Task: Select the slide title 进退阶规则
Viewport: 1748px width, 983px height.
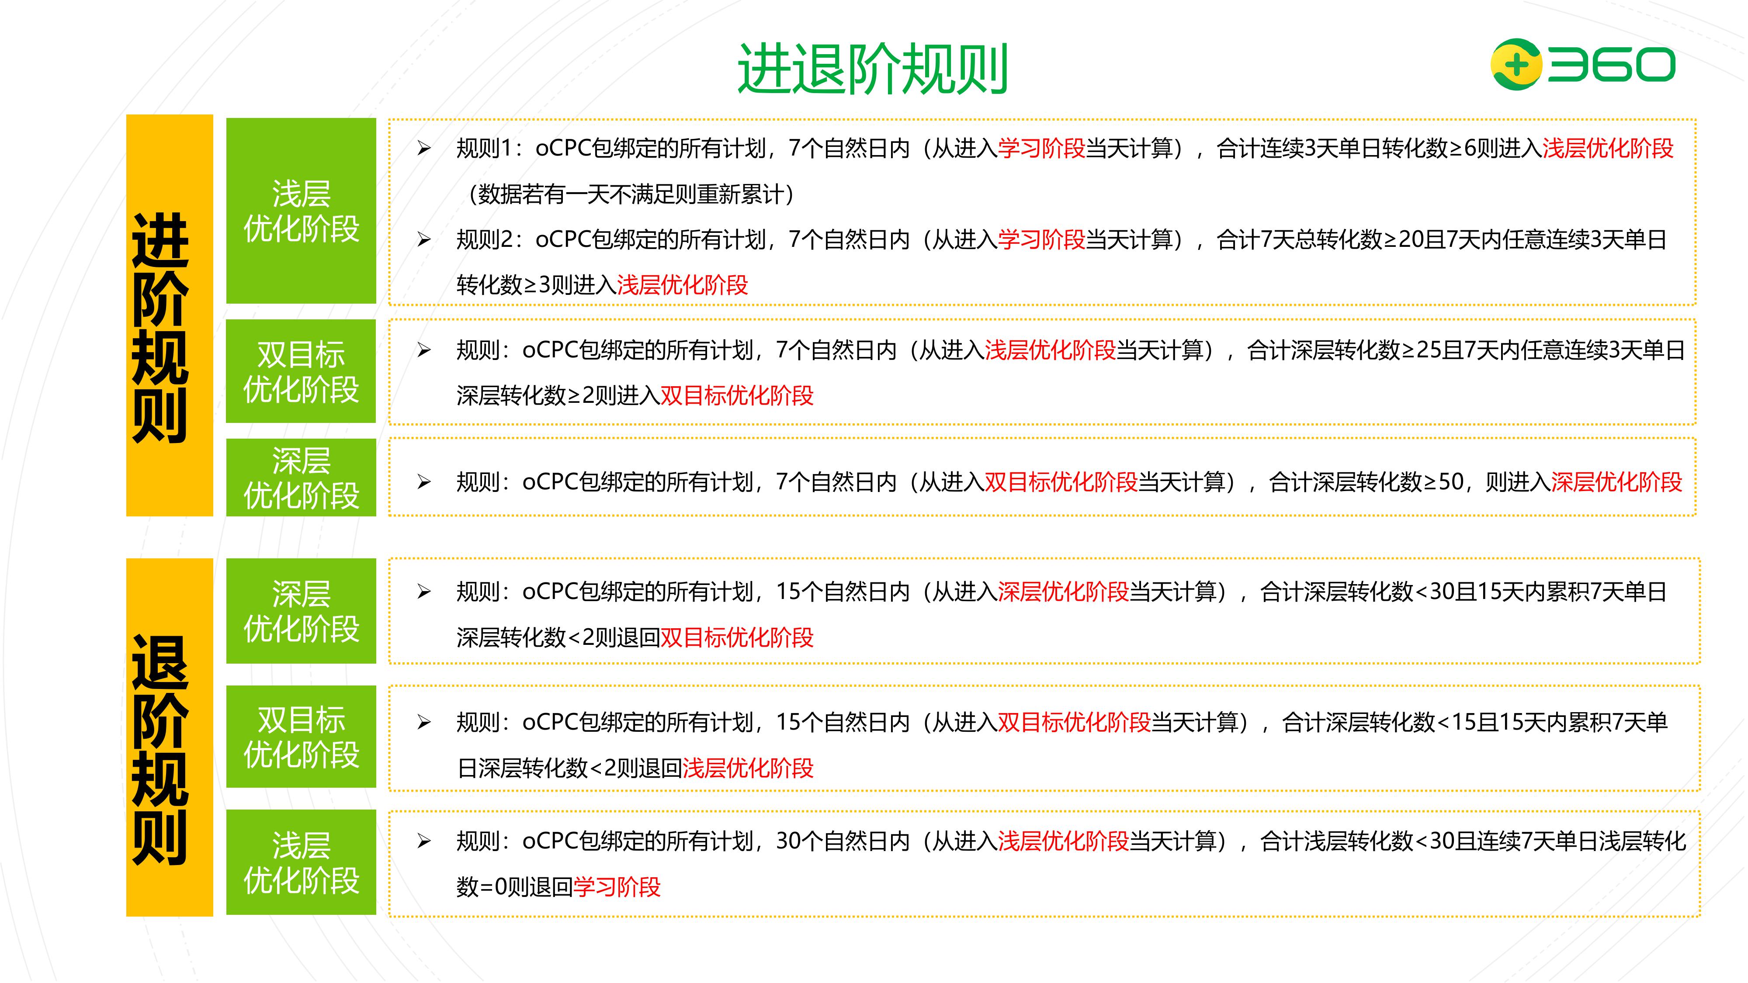Action: coord(873,69)
